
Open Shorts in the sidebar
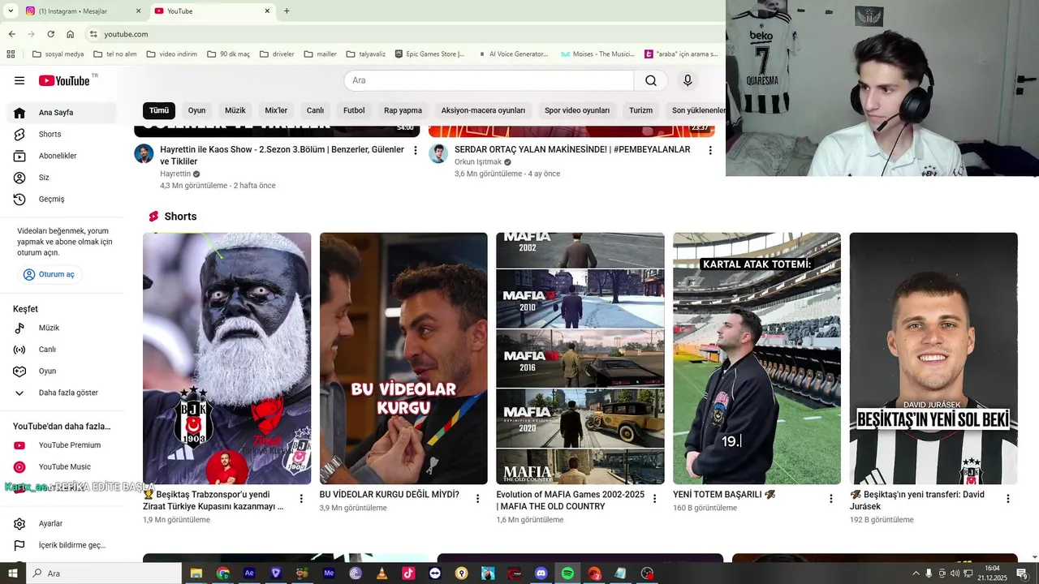(62, 134)
